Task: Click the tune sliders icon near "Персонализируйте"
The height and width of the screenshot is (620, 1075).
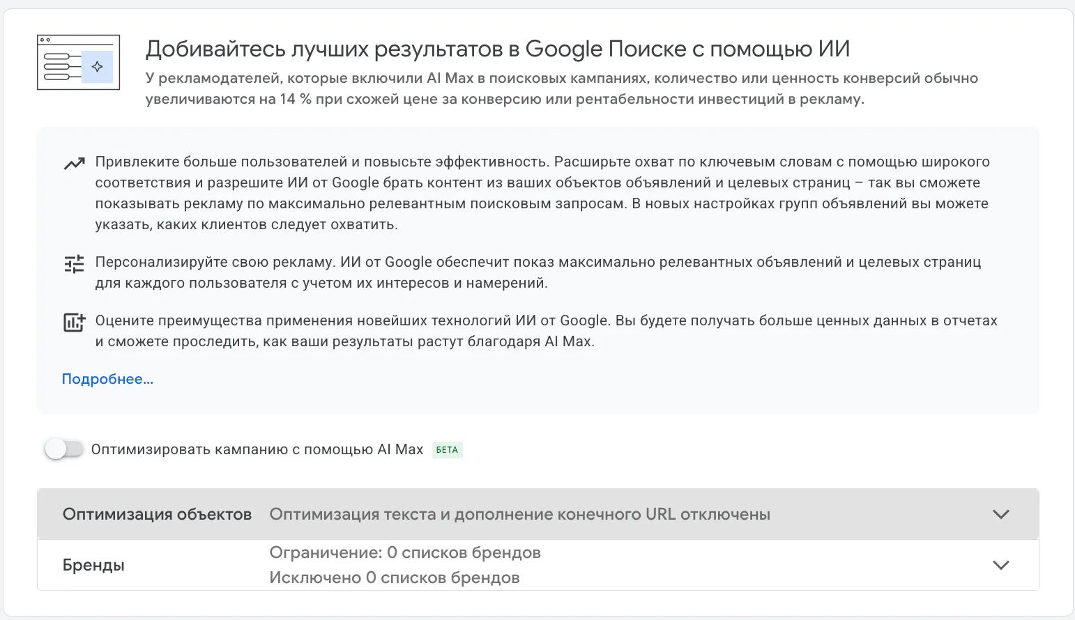Action: [74, 264]
